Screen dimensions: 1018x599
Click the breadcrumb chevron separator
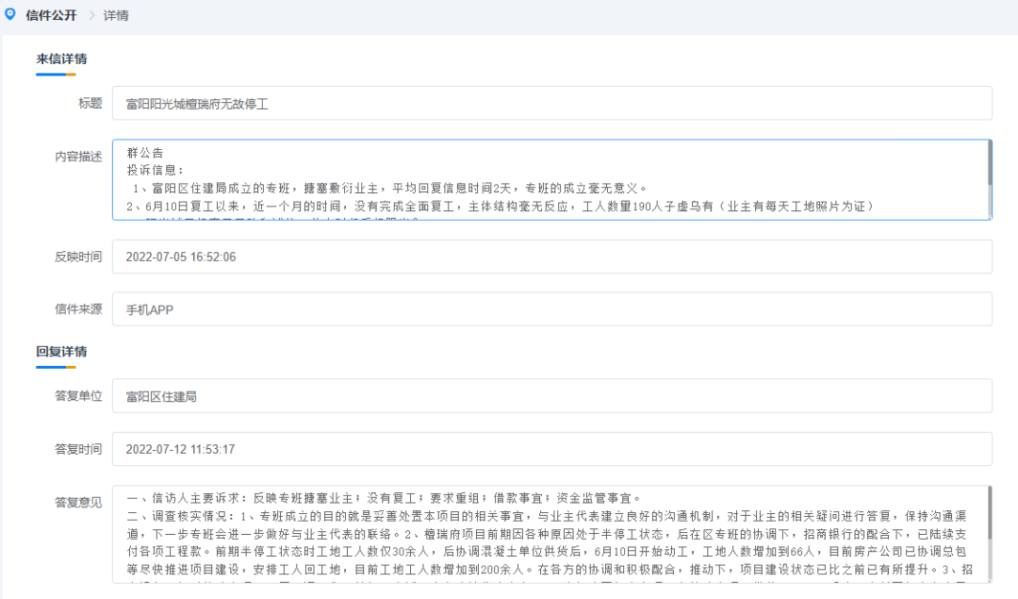[92, 16]
